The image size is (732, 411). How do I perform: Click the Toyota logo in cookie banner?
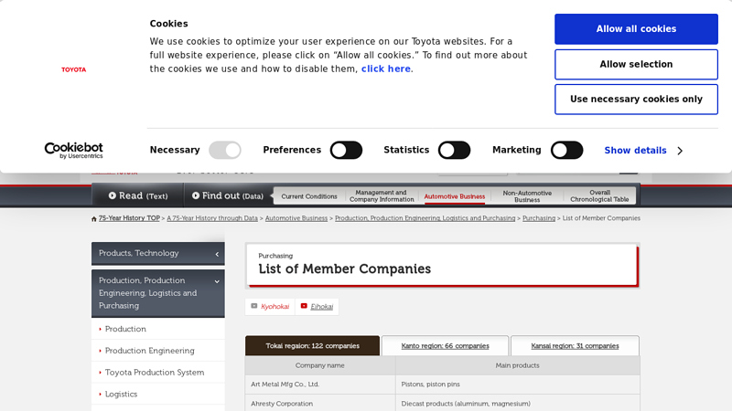coord(73,69)
